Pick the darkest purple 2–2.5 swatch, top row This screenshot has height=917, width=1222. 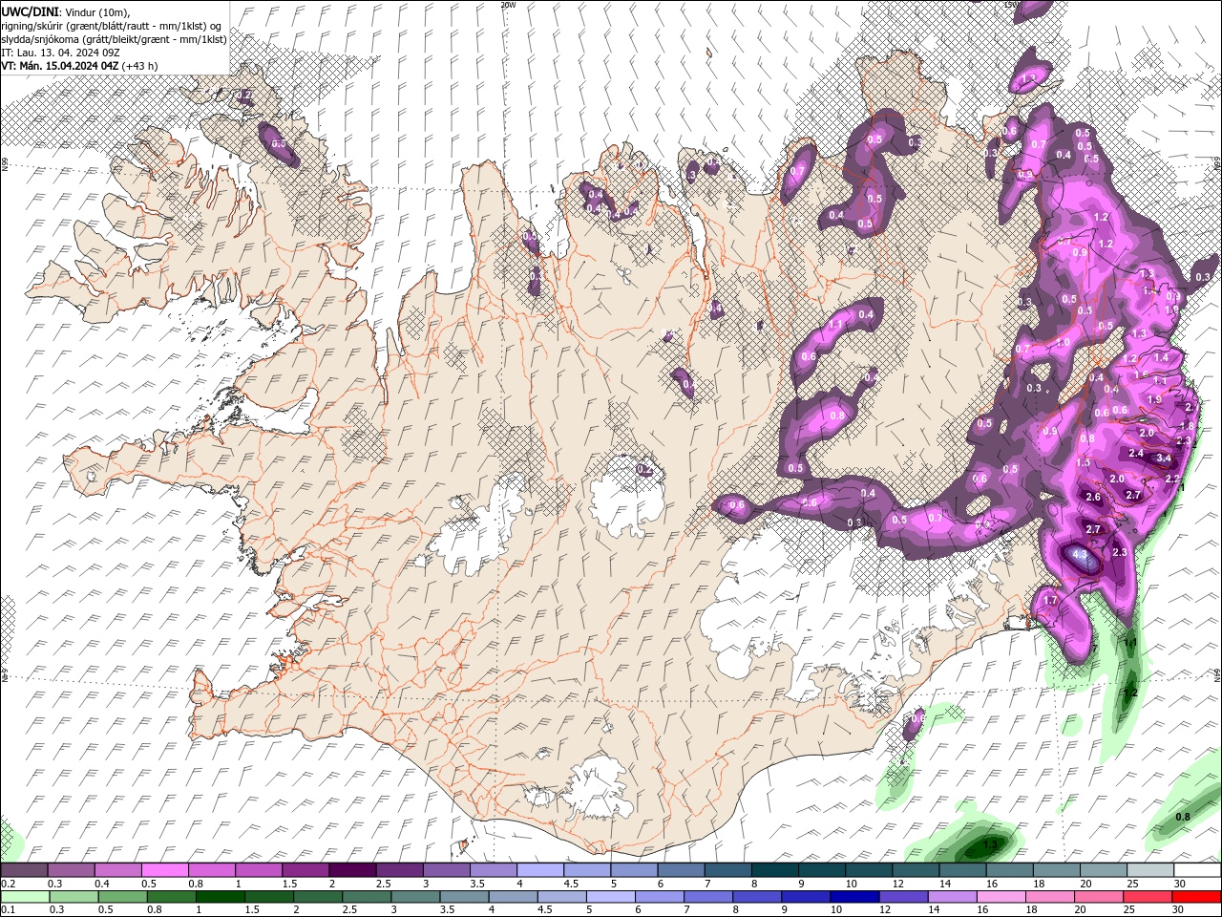351,870
